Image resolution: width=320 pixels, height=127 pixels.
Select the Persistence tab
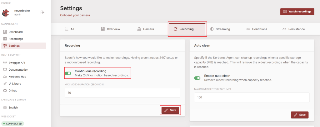tap(294, 29)
